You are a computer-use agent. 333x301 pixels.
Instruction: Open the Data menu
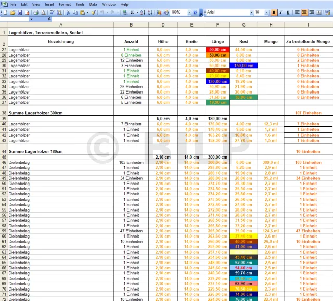point(93,4)
